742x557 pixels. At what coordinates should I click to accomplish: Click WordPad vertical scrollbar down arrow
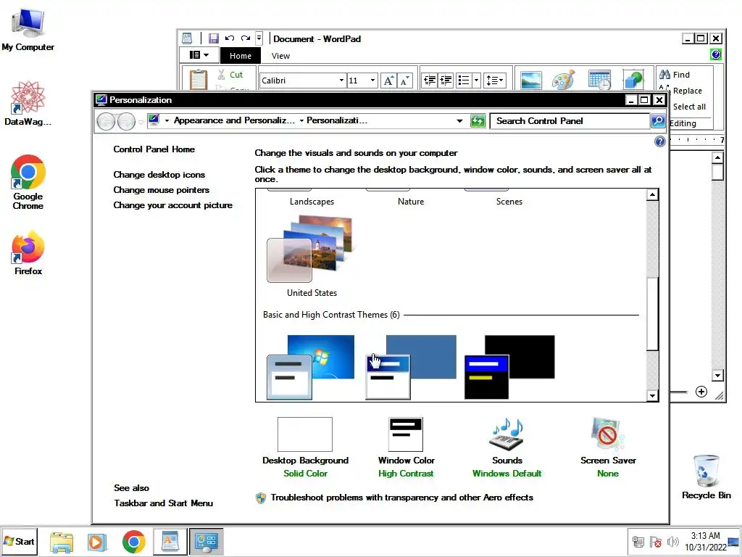click(717, 376)
